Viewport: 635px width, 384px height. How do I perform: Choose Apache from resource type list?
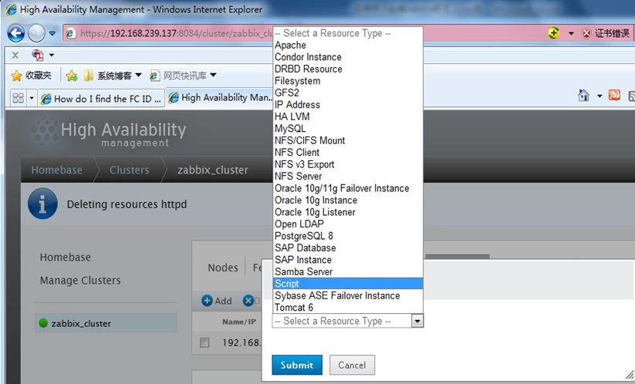[x=348, y=45]
